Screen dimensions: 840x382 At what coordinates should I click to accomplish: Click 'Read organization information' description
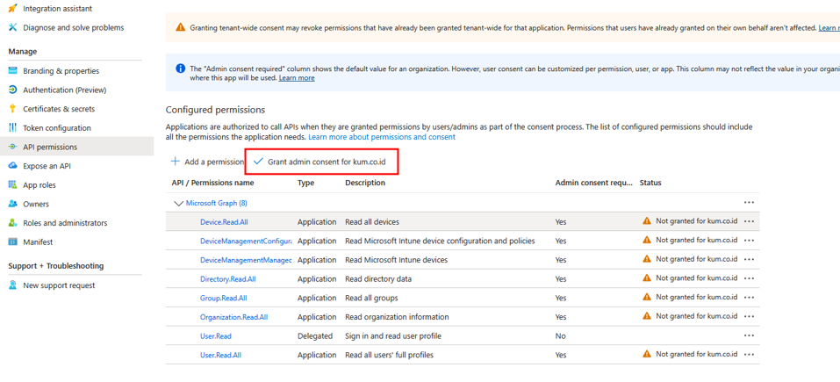[397, 317]
